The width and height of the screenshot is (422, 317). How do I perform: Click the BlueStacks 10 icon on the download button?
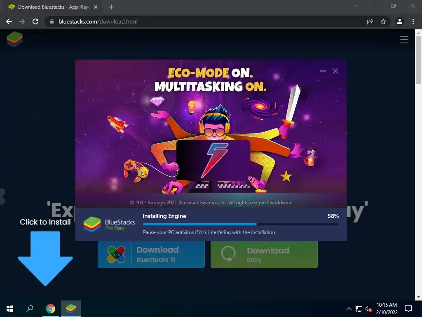(116, 254)
